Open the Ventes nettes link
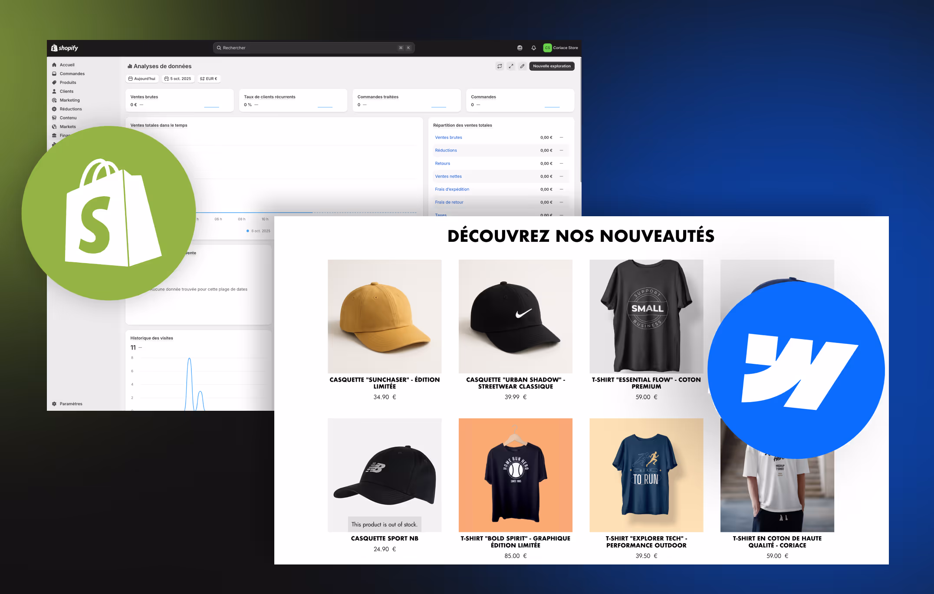934x594 pixels. click(x=448, y=176)
